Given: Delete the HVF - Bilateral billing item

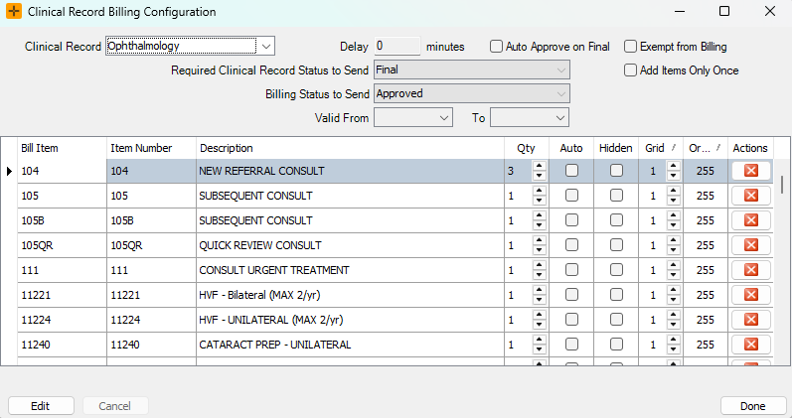Looking at the screenshot, I should [751, 295].
